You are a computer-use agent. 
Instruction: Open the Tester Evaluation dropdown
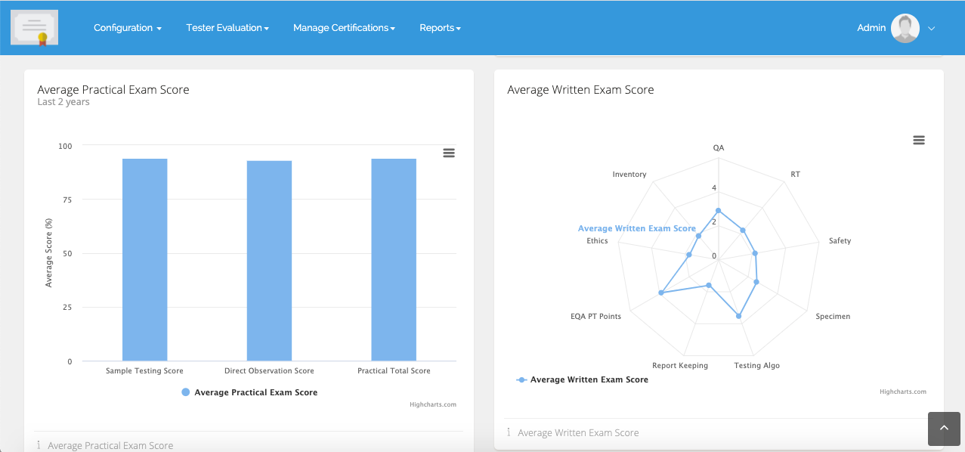227,27
